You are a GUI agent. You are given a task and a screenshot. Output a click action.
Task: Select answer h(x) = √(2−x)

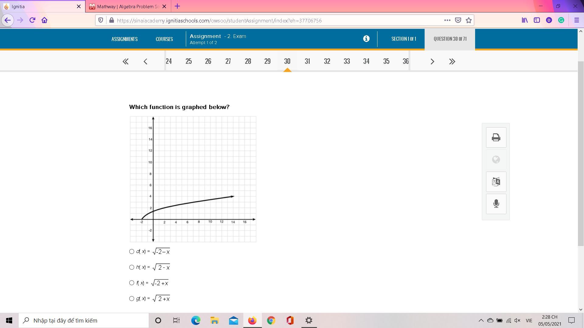(x=132, y=267)
